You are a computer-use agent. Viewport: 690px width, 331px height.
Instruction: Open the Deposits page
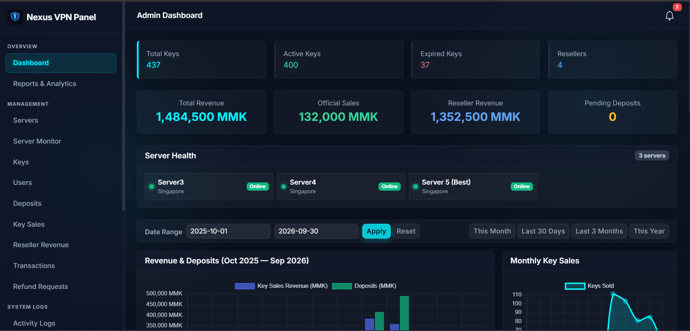[27, 204]
